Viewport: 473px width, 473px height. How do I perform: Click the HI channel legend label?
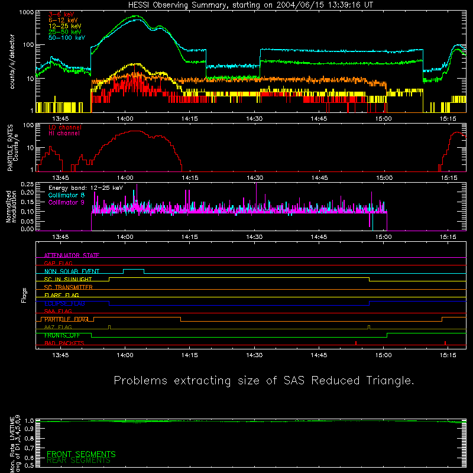[64, 133]
